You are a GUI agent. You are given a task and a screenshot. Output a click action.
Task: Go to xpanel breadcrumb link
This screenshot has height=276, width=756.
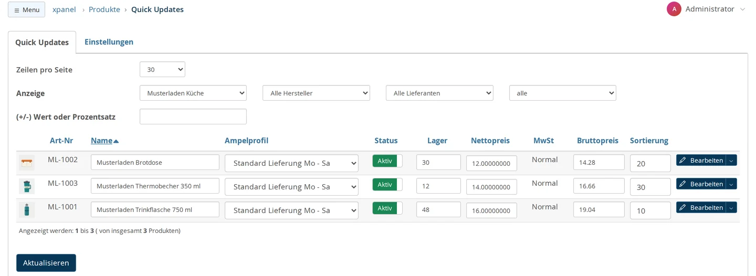pyautogui.click(x=64, y=9)
